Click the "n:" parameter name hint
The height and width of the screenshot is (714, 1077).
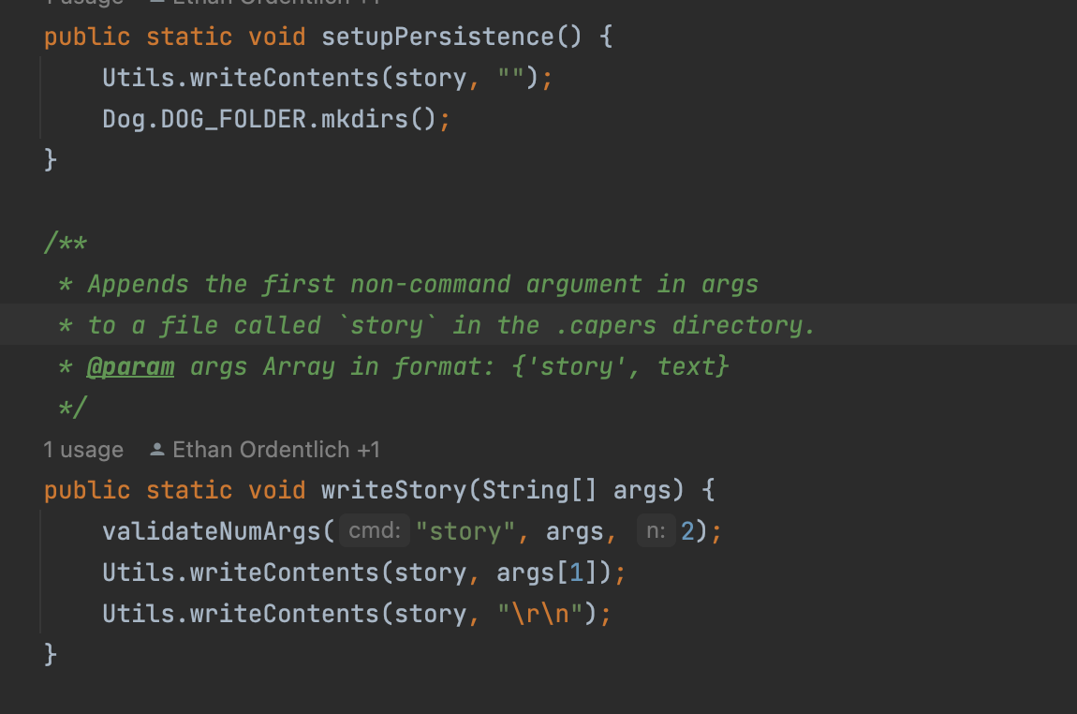pyautogui.click(x=656, y=531)
